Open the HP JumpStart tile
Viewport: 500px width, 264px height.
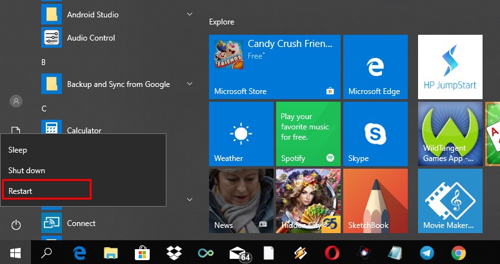coord(450,67)
